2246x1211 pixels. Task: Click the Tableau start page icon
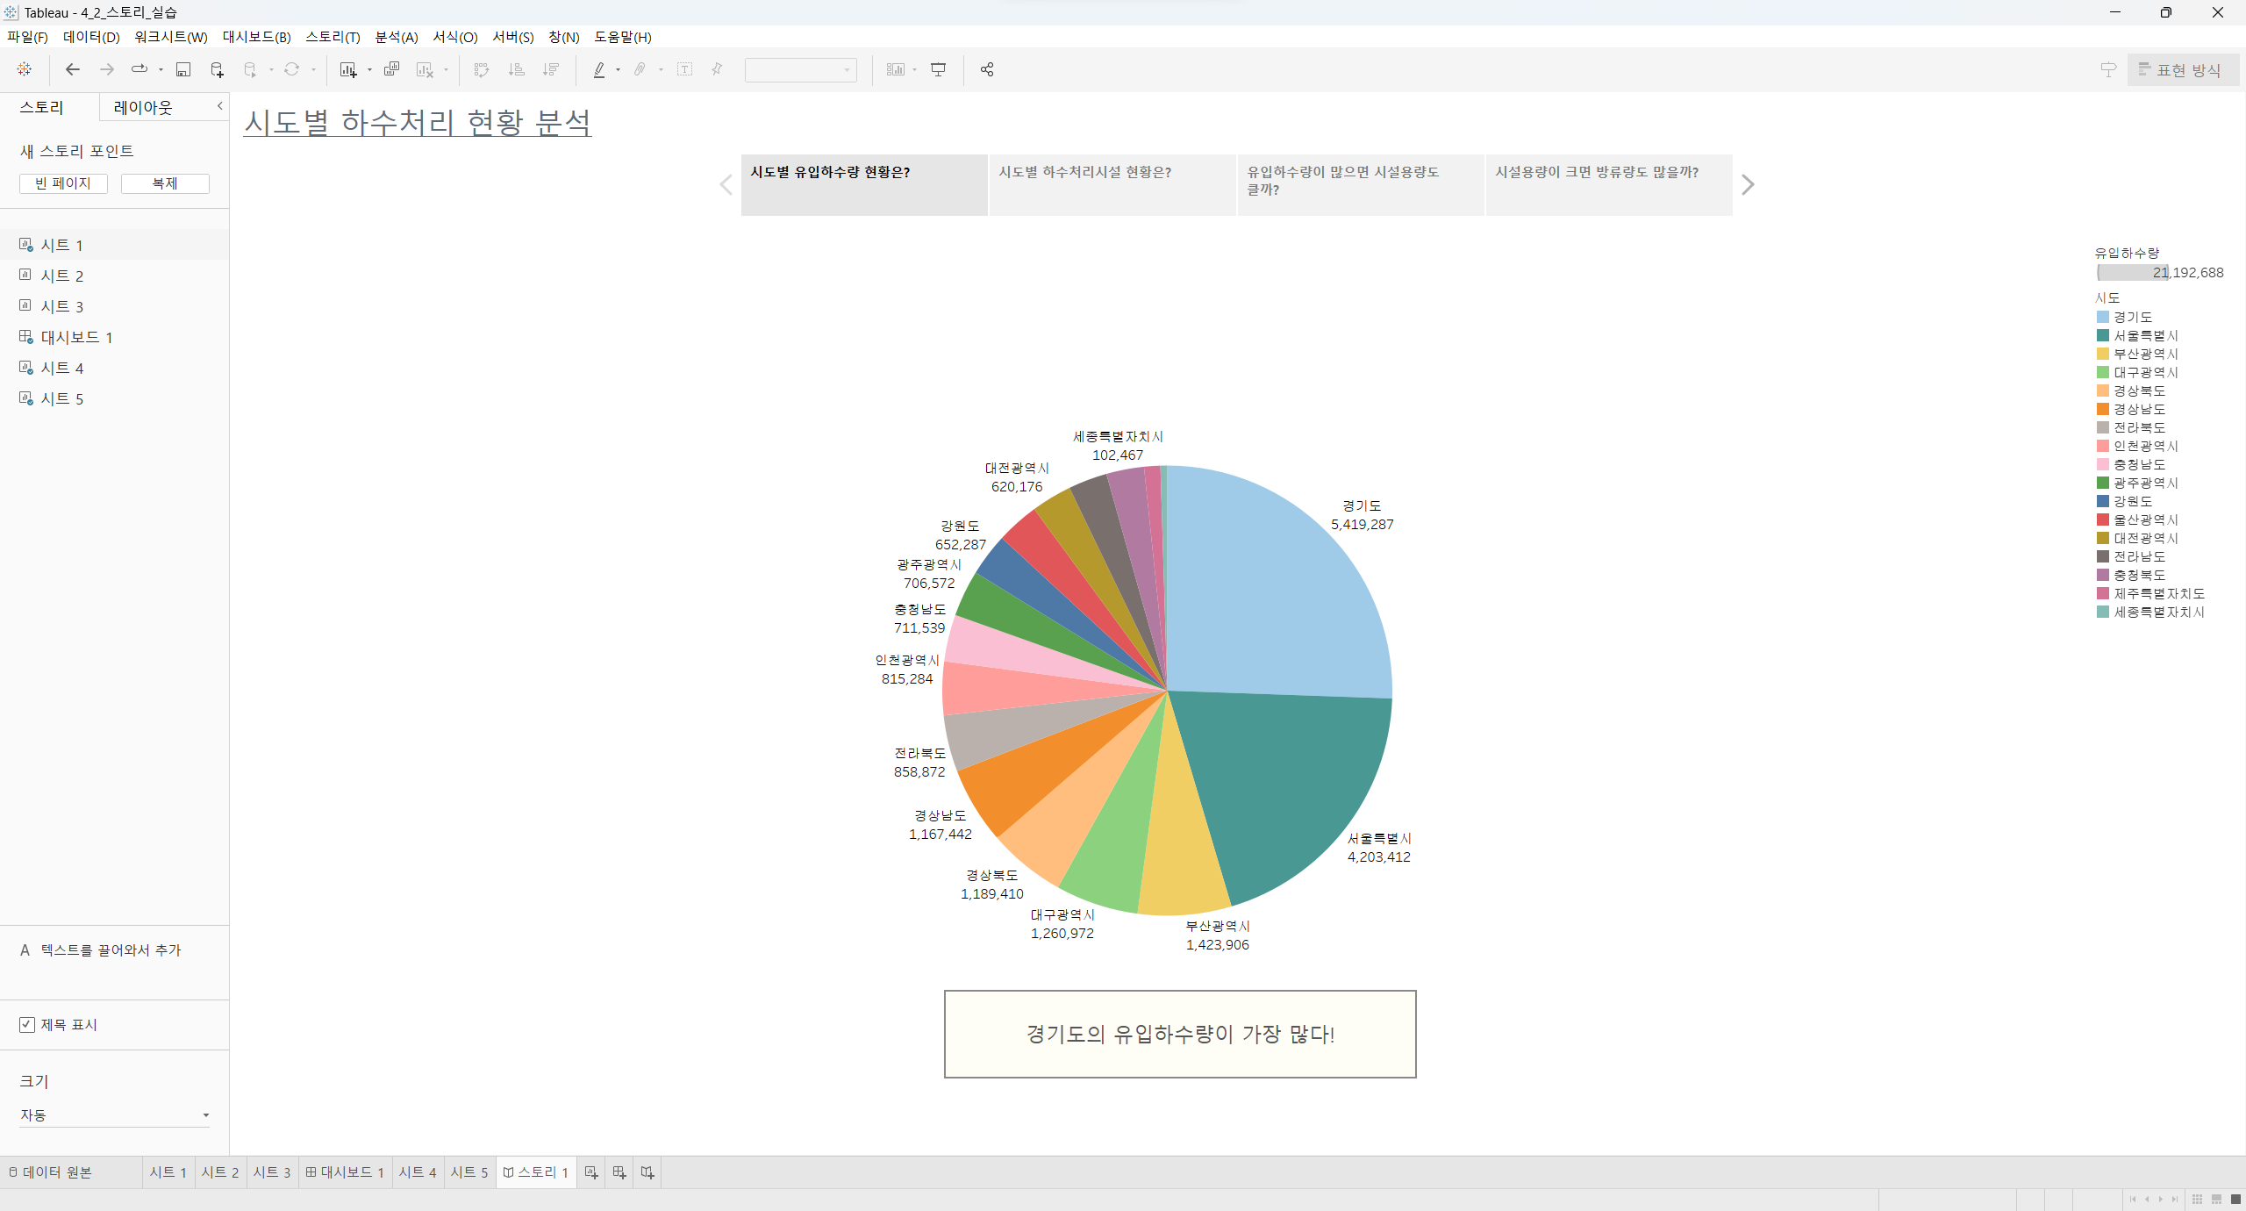tap(25, 69)
